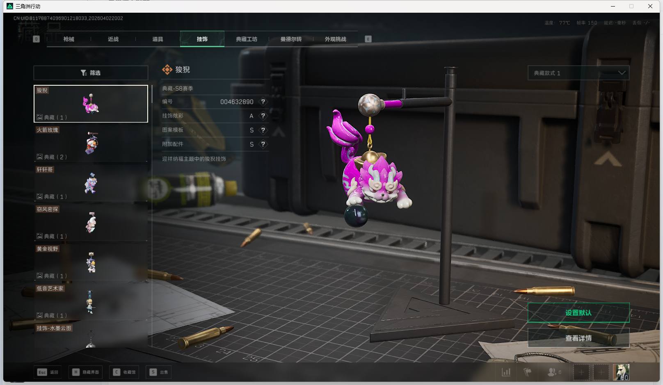The height and width of the screenshot is (385, 663).
Task: Select the 黄金视野 charm in list
Action: click(91, 262)
